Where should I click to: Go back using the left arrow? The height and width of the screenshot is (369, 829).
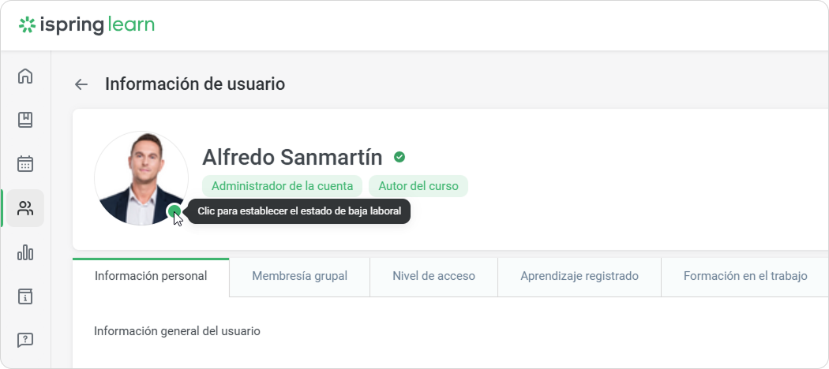81,84
